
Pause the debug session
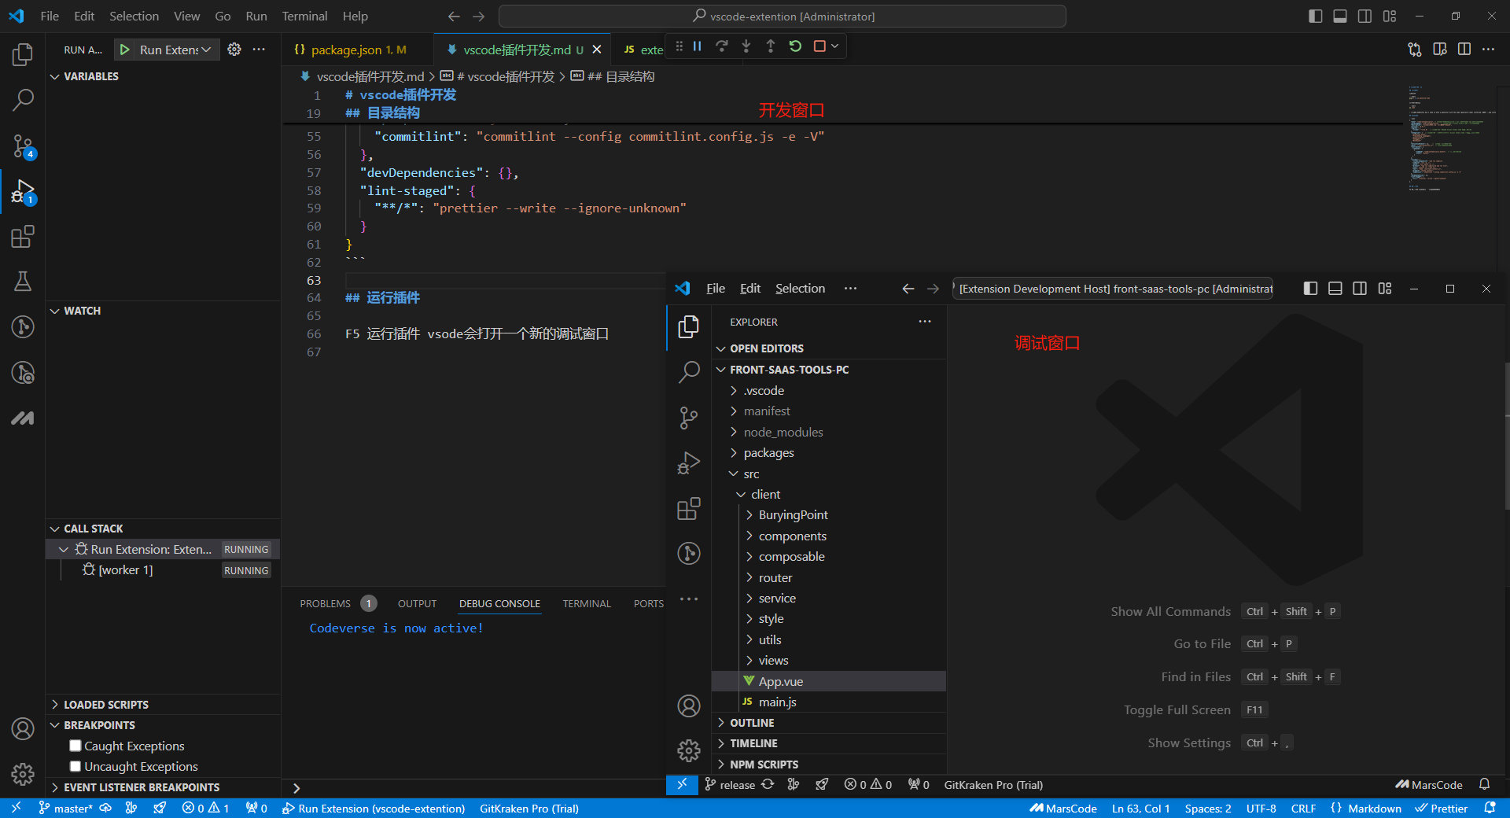(697, 46)
